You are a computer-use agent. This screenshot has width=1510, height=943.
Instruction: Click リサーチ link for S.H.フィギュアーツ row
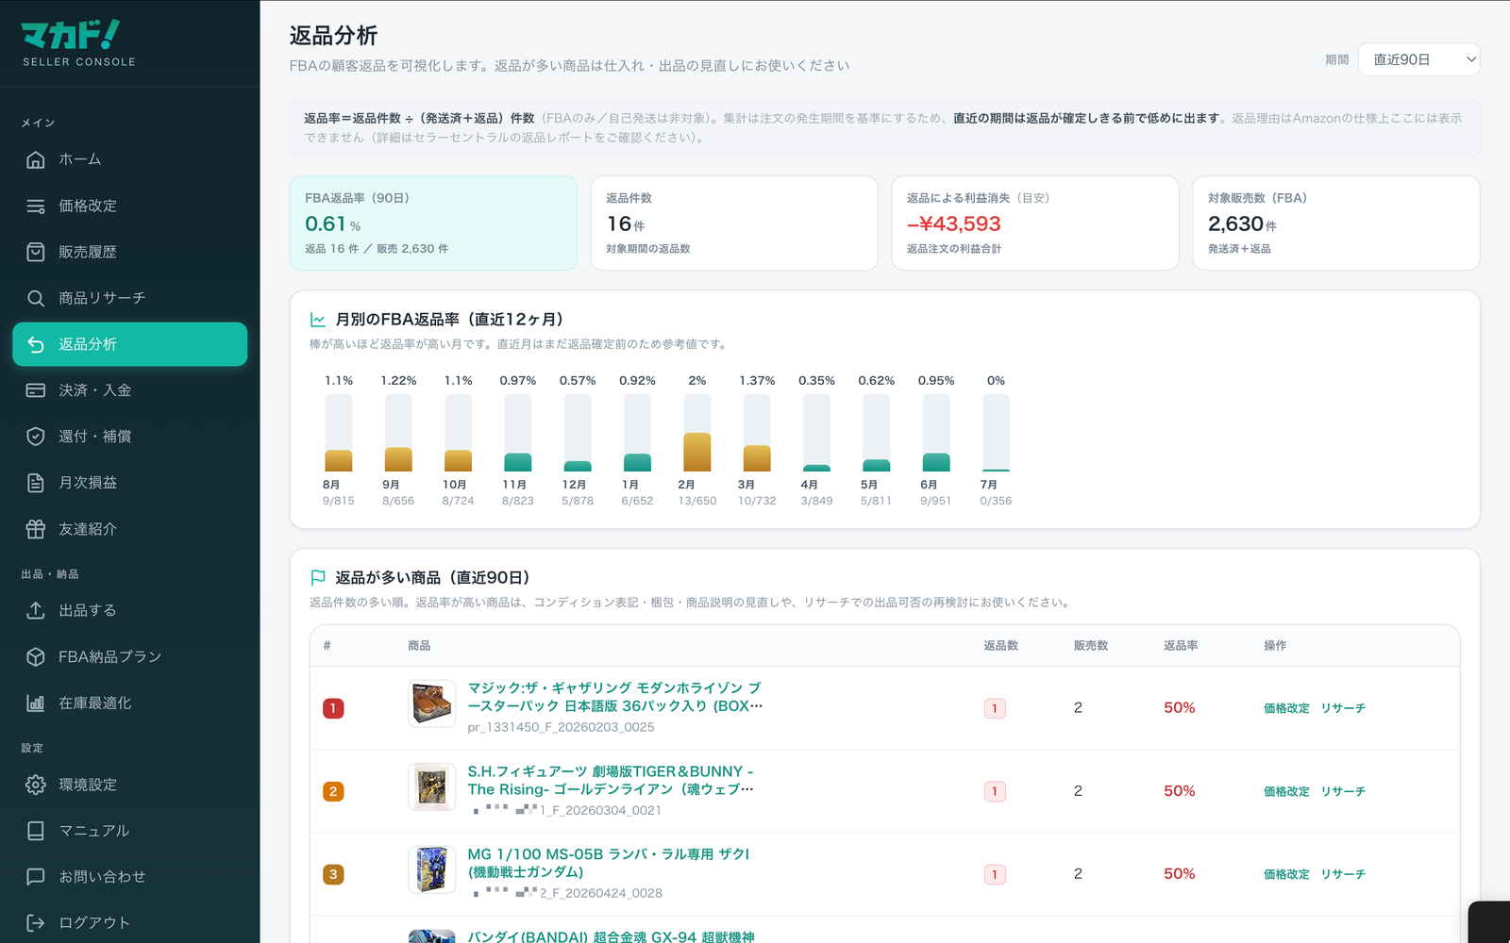click(x=1343, y=791)
